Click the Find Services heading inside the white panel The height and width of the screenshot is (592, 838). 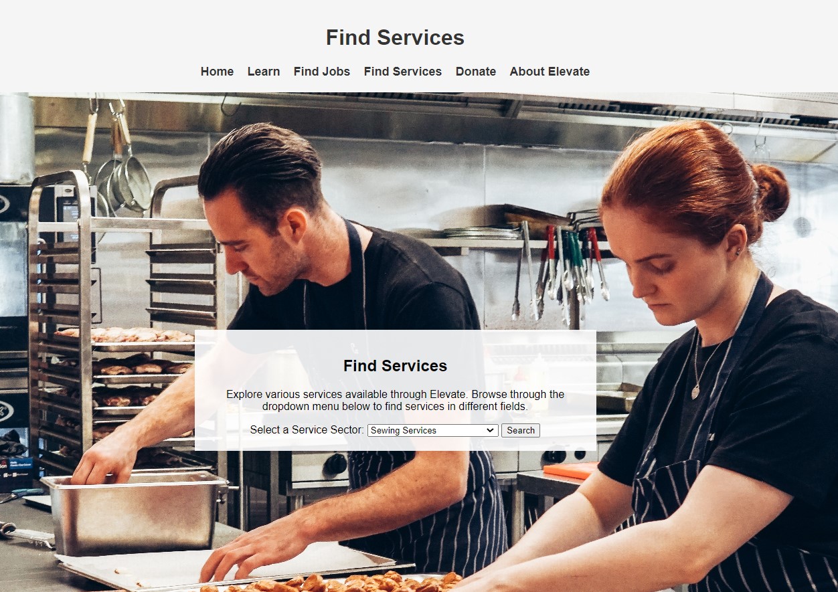click(x=395, y=366)
